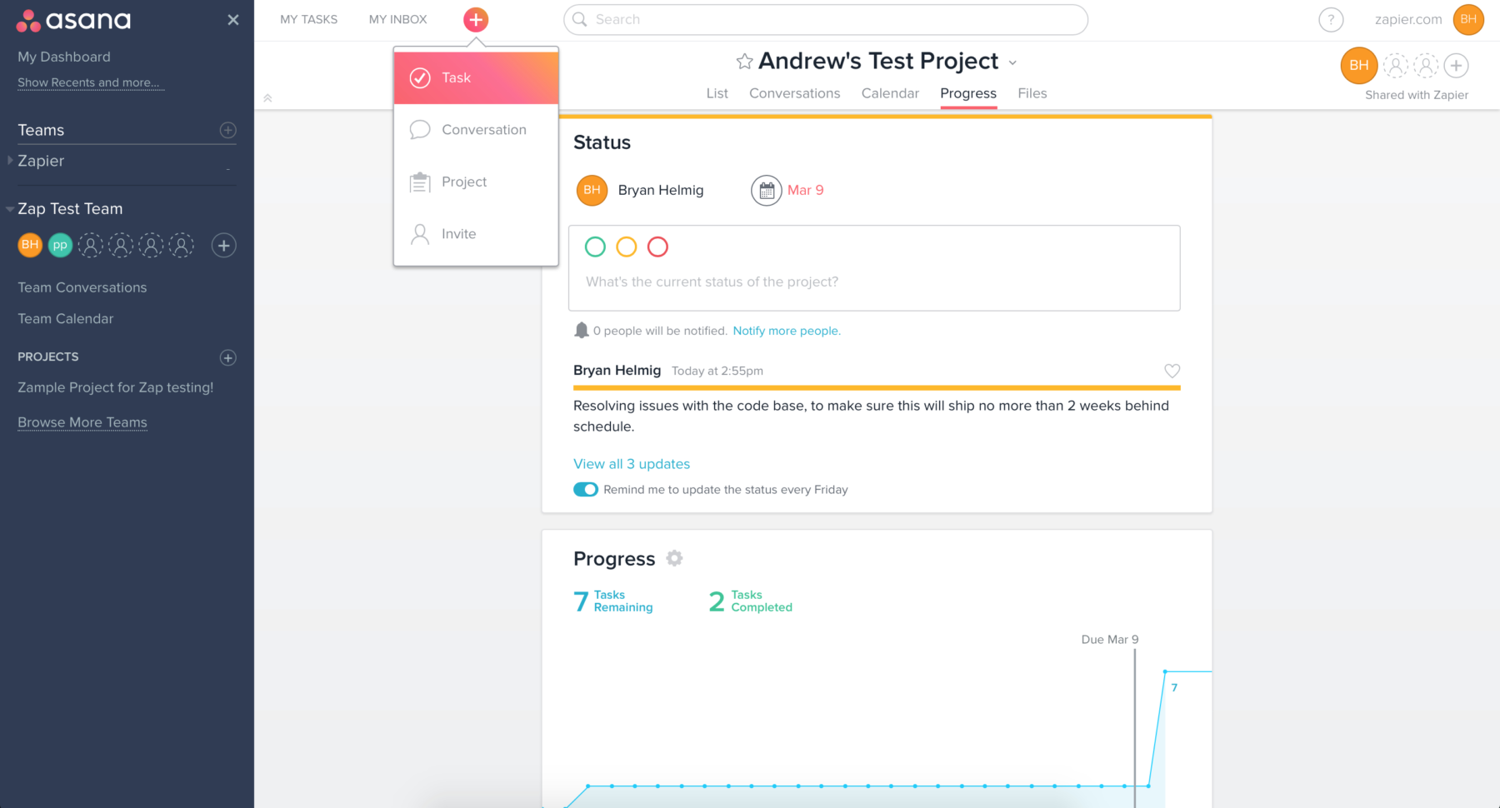1500x808 pixels.
Task: Click the Search field
Action: coord(826,19)
